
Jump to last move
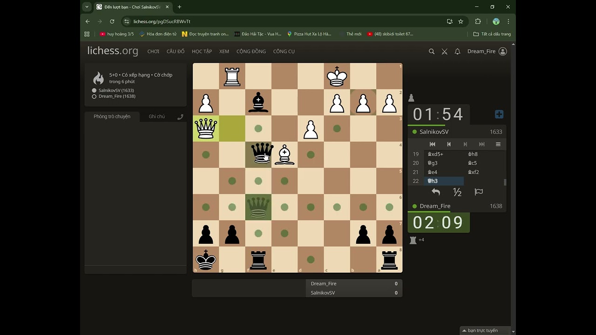481,144
